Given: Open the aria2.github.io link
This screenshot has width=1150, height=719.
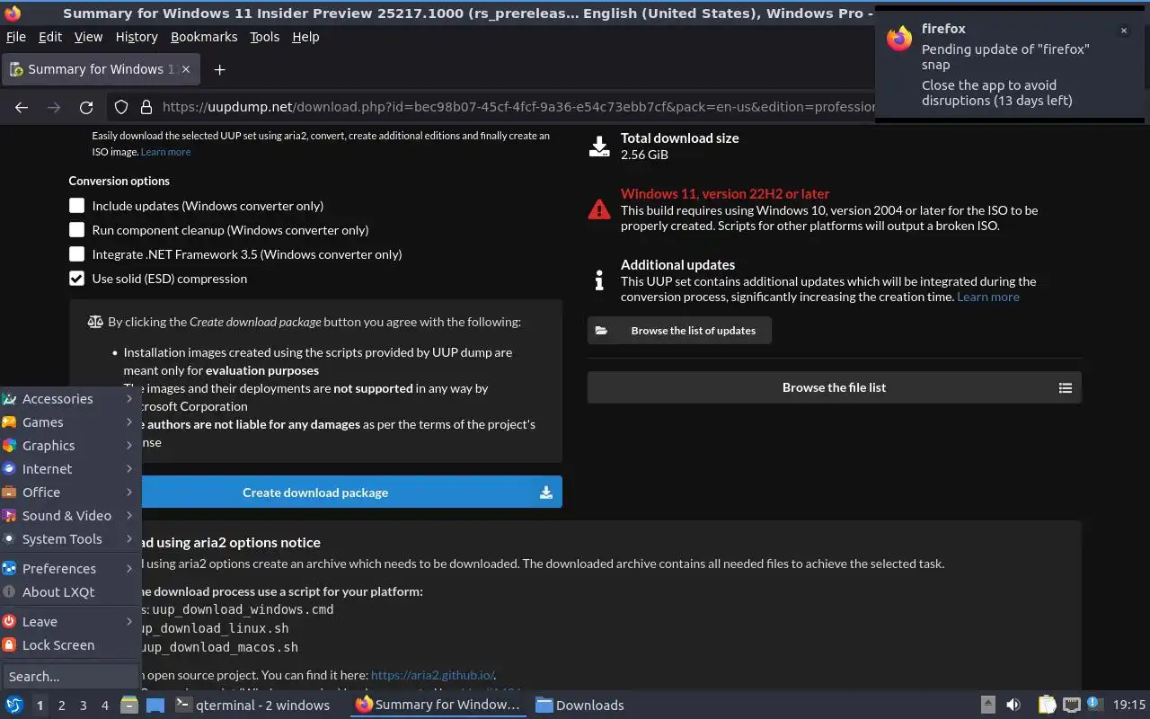Looking at the screenshot, I should point(432,675).
